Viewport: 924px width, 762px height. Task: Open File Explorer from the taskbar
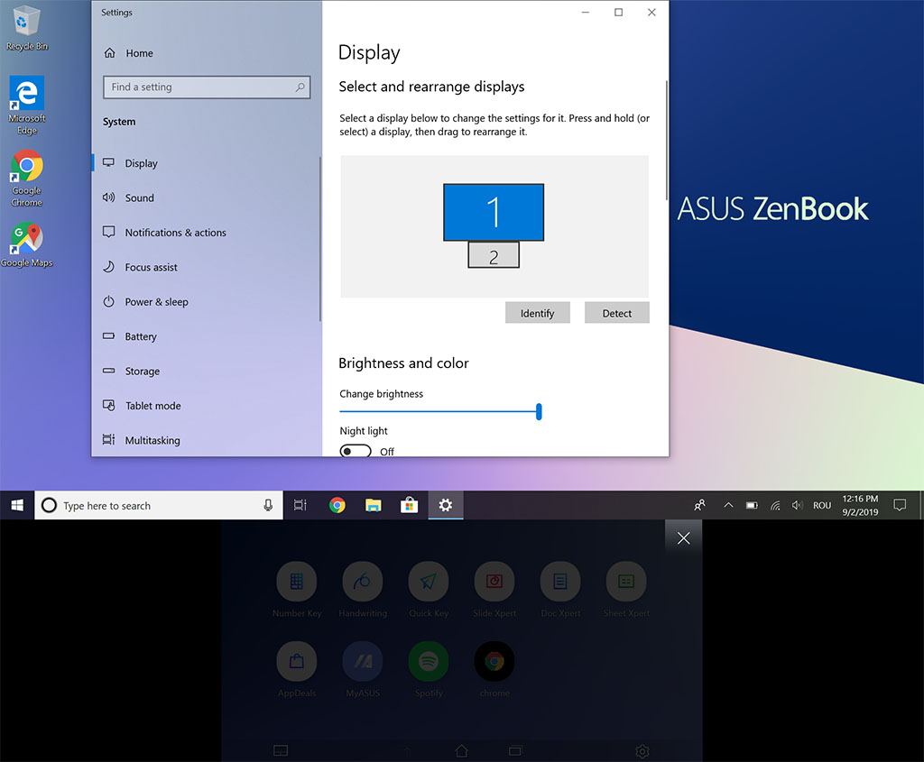point(373,505)
